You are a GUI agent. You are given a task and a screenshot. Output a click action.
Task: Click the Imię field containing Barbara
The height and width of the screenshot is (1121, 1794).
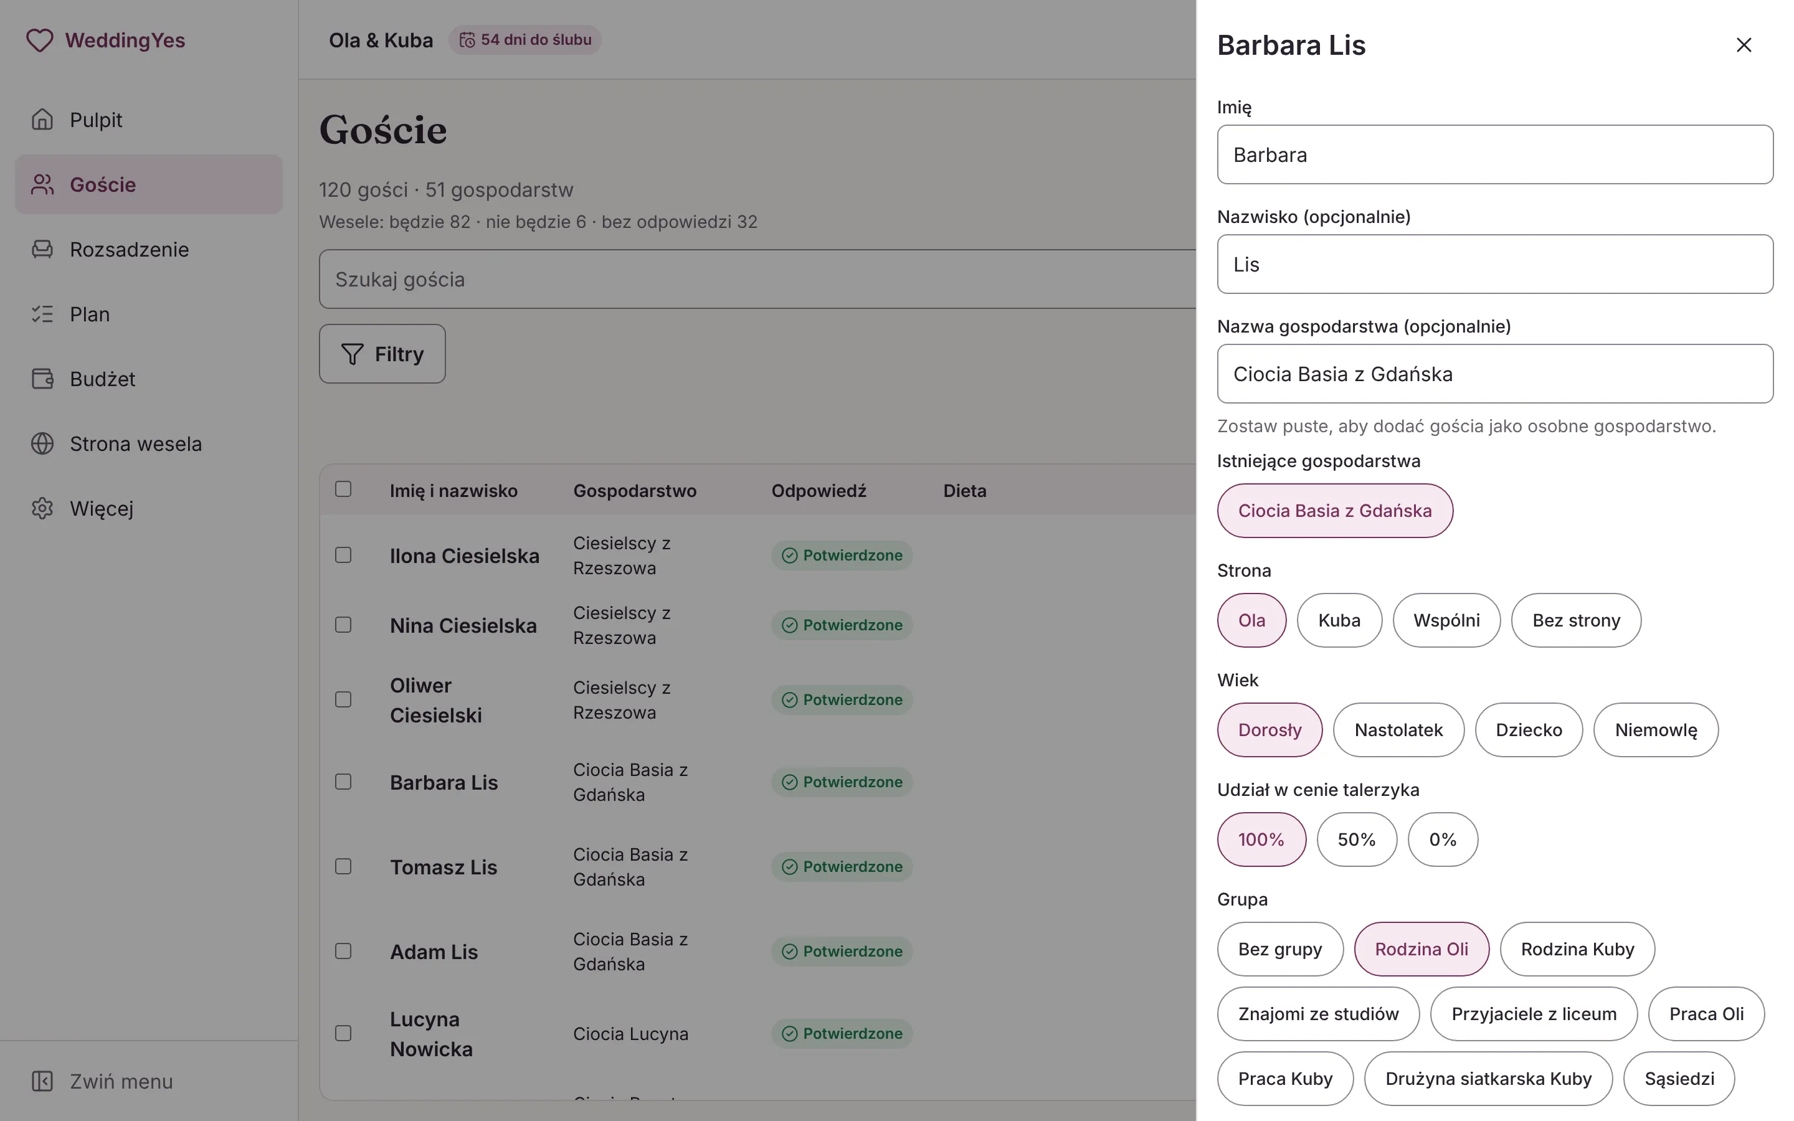(1494, 155)
